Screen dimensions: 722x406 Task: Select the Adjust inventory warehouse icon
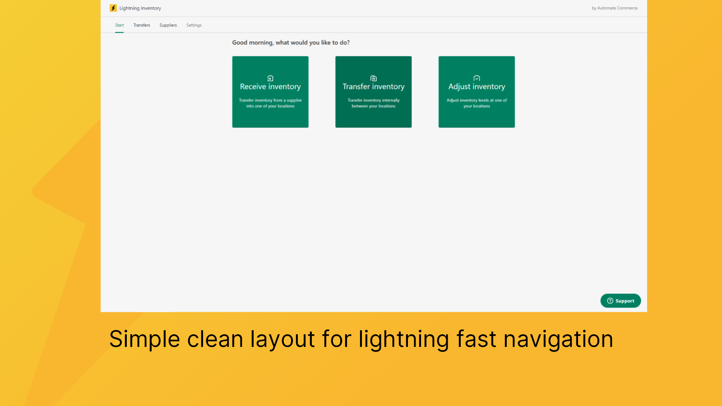coord(477,78)
